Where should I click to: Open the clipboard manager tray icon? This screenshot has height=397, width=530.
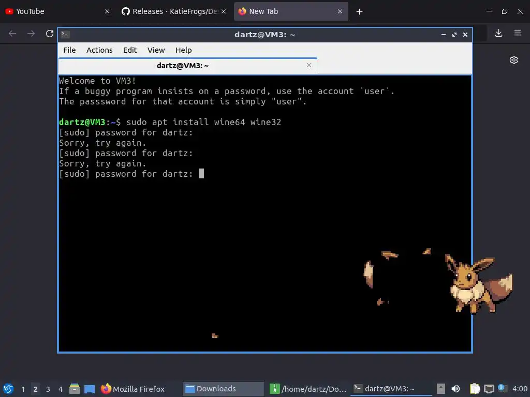click(475, 389)
